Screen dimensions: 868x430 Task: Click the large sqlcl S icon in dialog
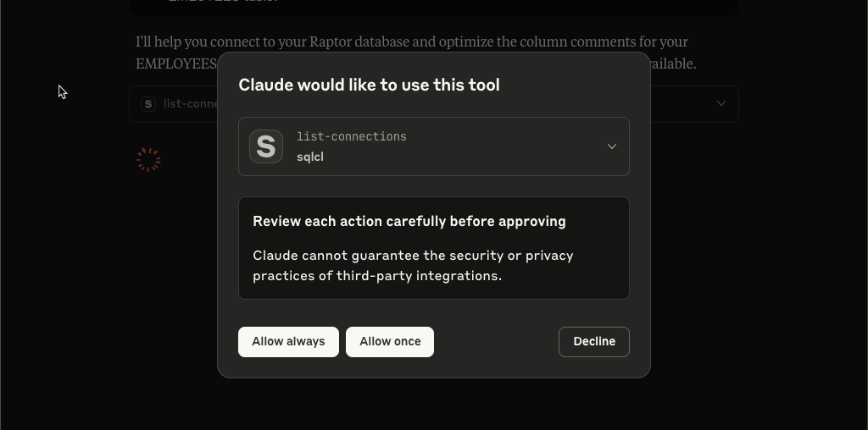point(266,146)
